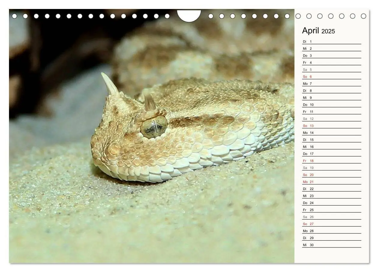
Task: Select the red 'Mo 21' holiday row
Action: pos(331,182)
